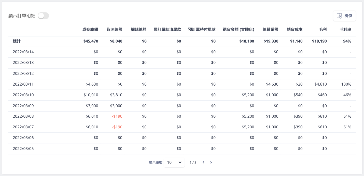364x176 pixels.
Task: Select the 2022/03/06 date row
Action: (x=182, y=138)
